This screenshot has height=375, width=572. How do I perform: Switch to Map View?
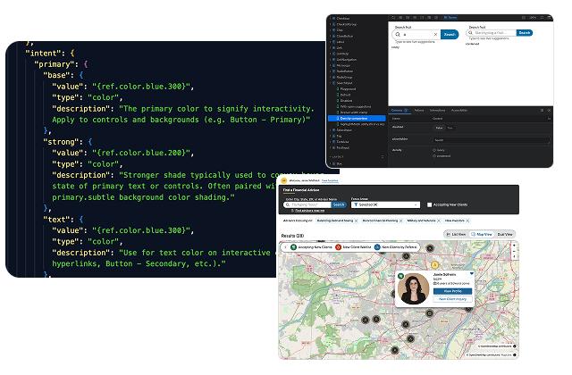pyautogui.click(x=481, y=234)
